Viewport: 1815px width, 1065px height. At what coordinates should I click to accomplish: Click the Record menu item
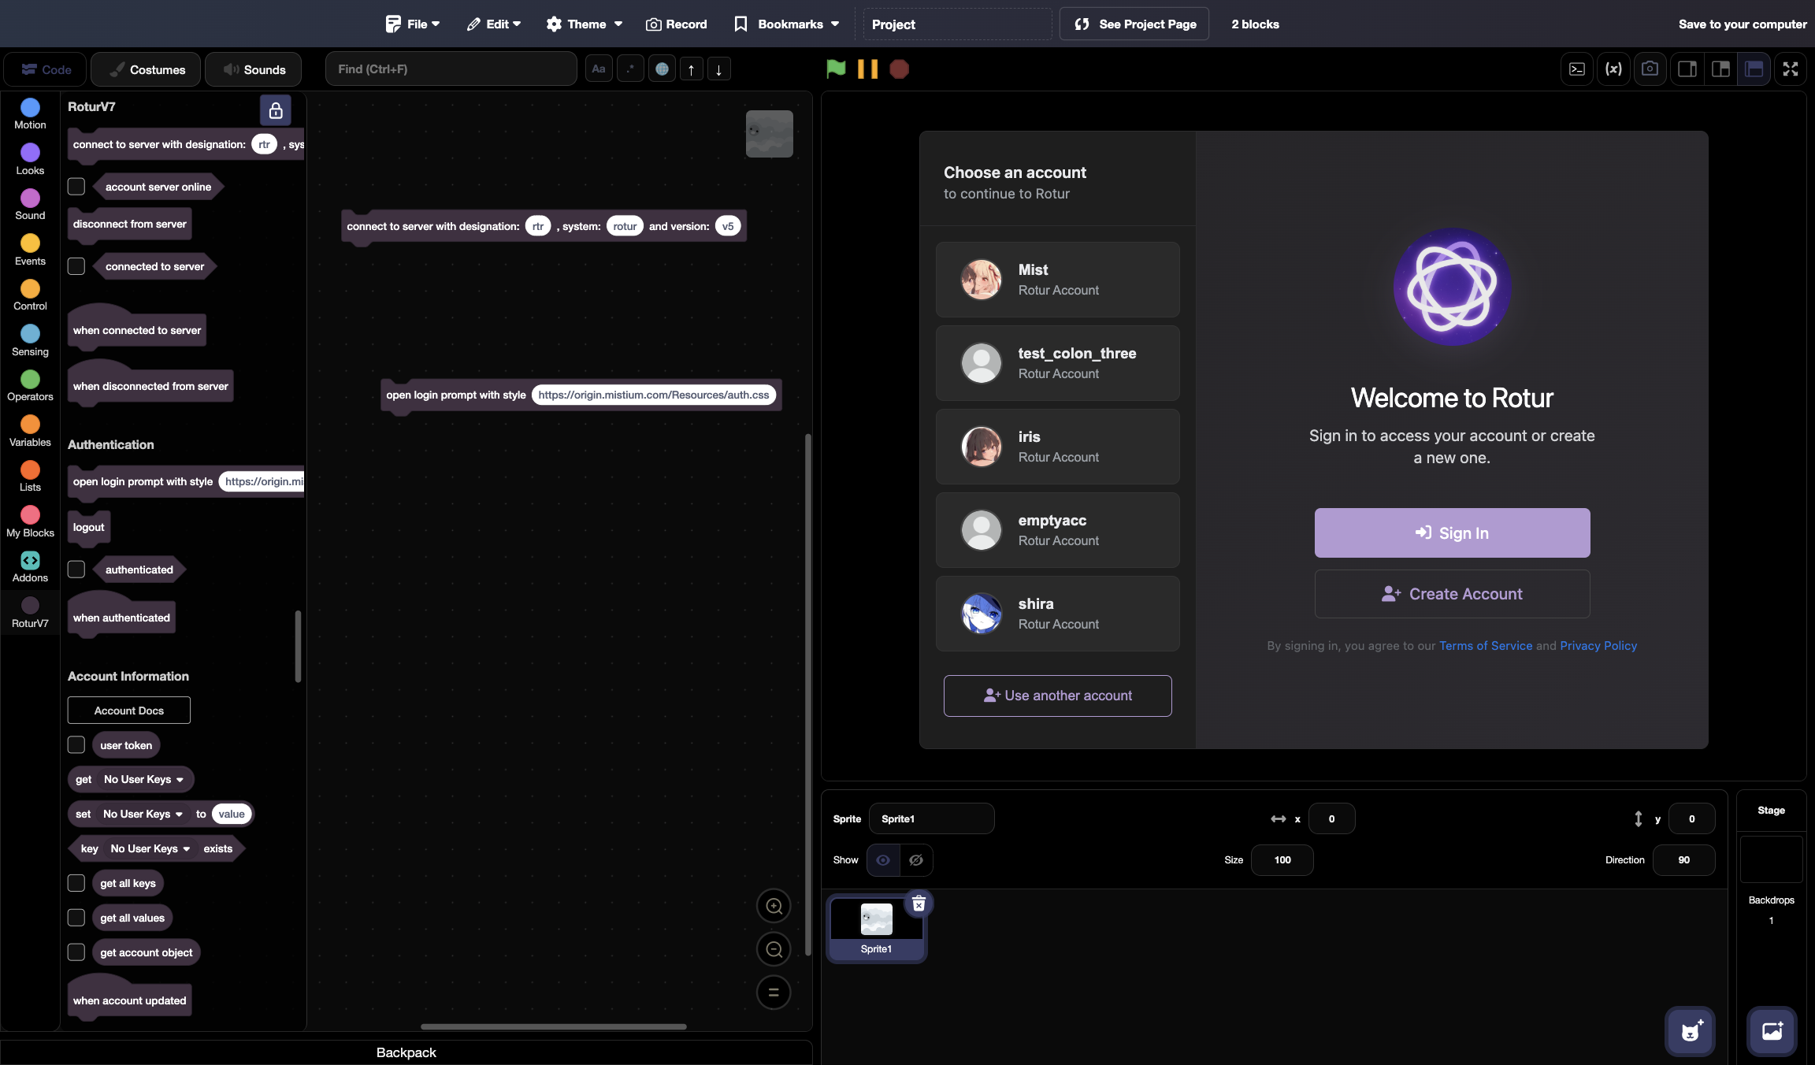(677, 24)
